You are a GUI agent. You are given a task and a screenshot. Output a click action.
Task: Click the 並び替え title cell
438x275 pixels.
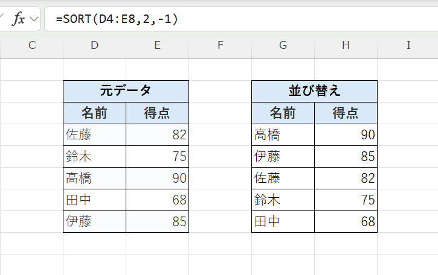[x=314, y=91]
